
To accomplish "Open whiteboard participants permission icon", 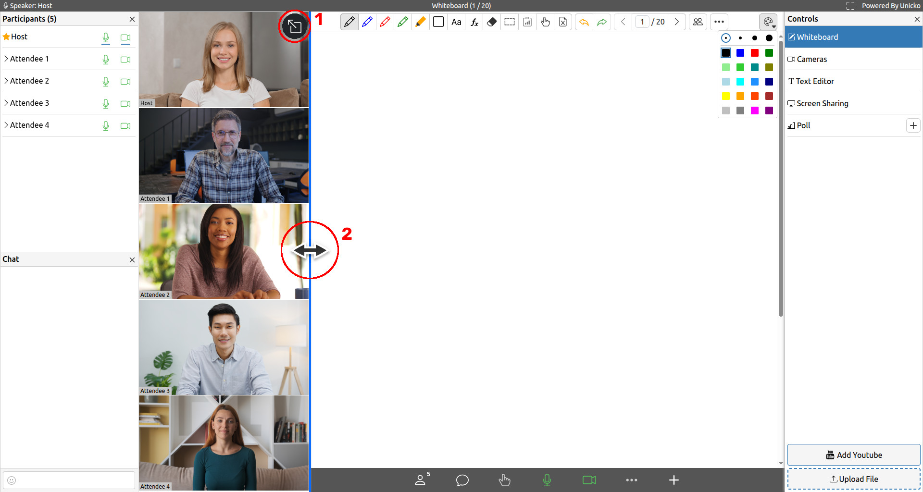I will point(698,22).
